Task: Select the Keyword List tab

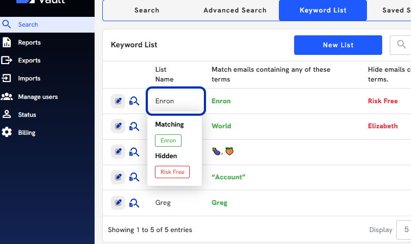Action: [323, 10]
